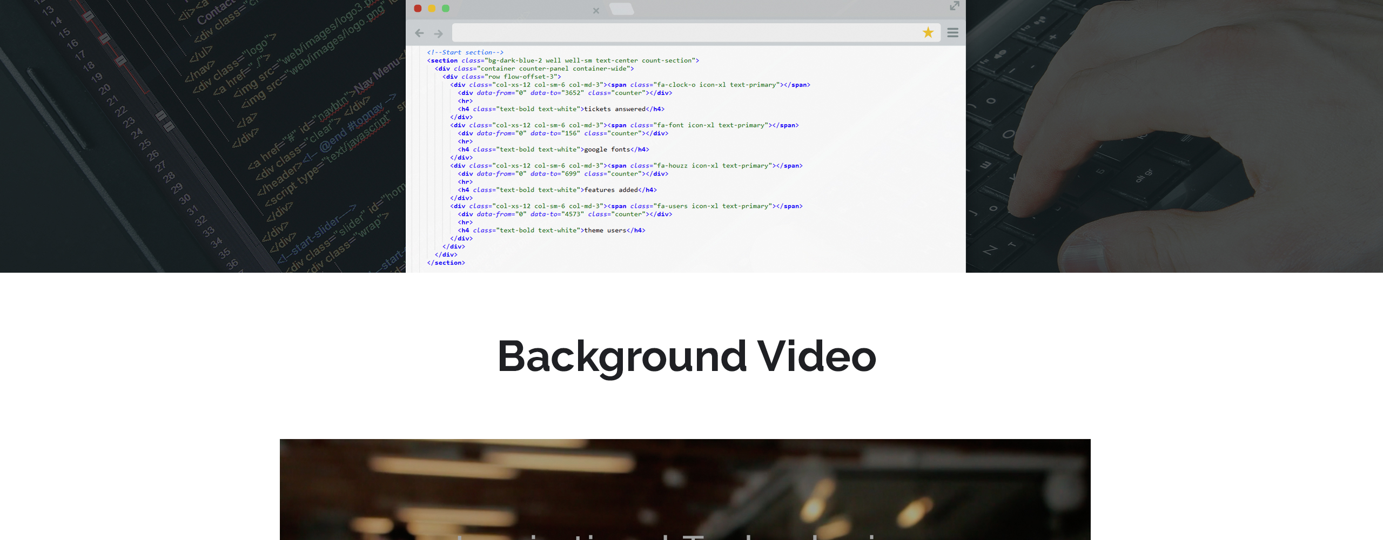This screenshot has height=540, width=1383.
Task: Click the blurred background video thumbnail
Action: 685,489
